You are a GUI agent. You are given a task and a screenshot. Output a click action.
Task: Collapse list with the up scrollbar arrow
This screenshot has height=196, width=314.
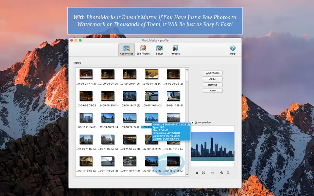tap(187, 69)
